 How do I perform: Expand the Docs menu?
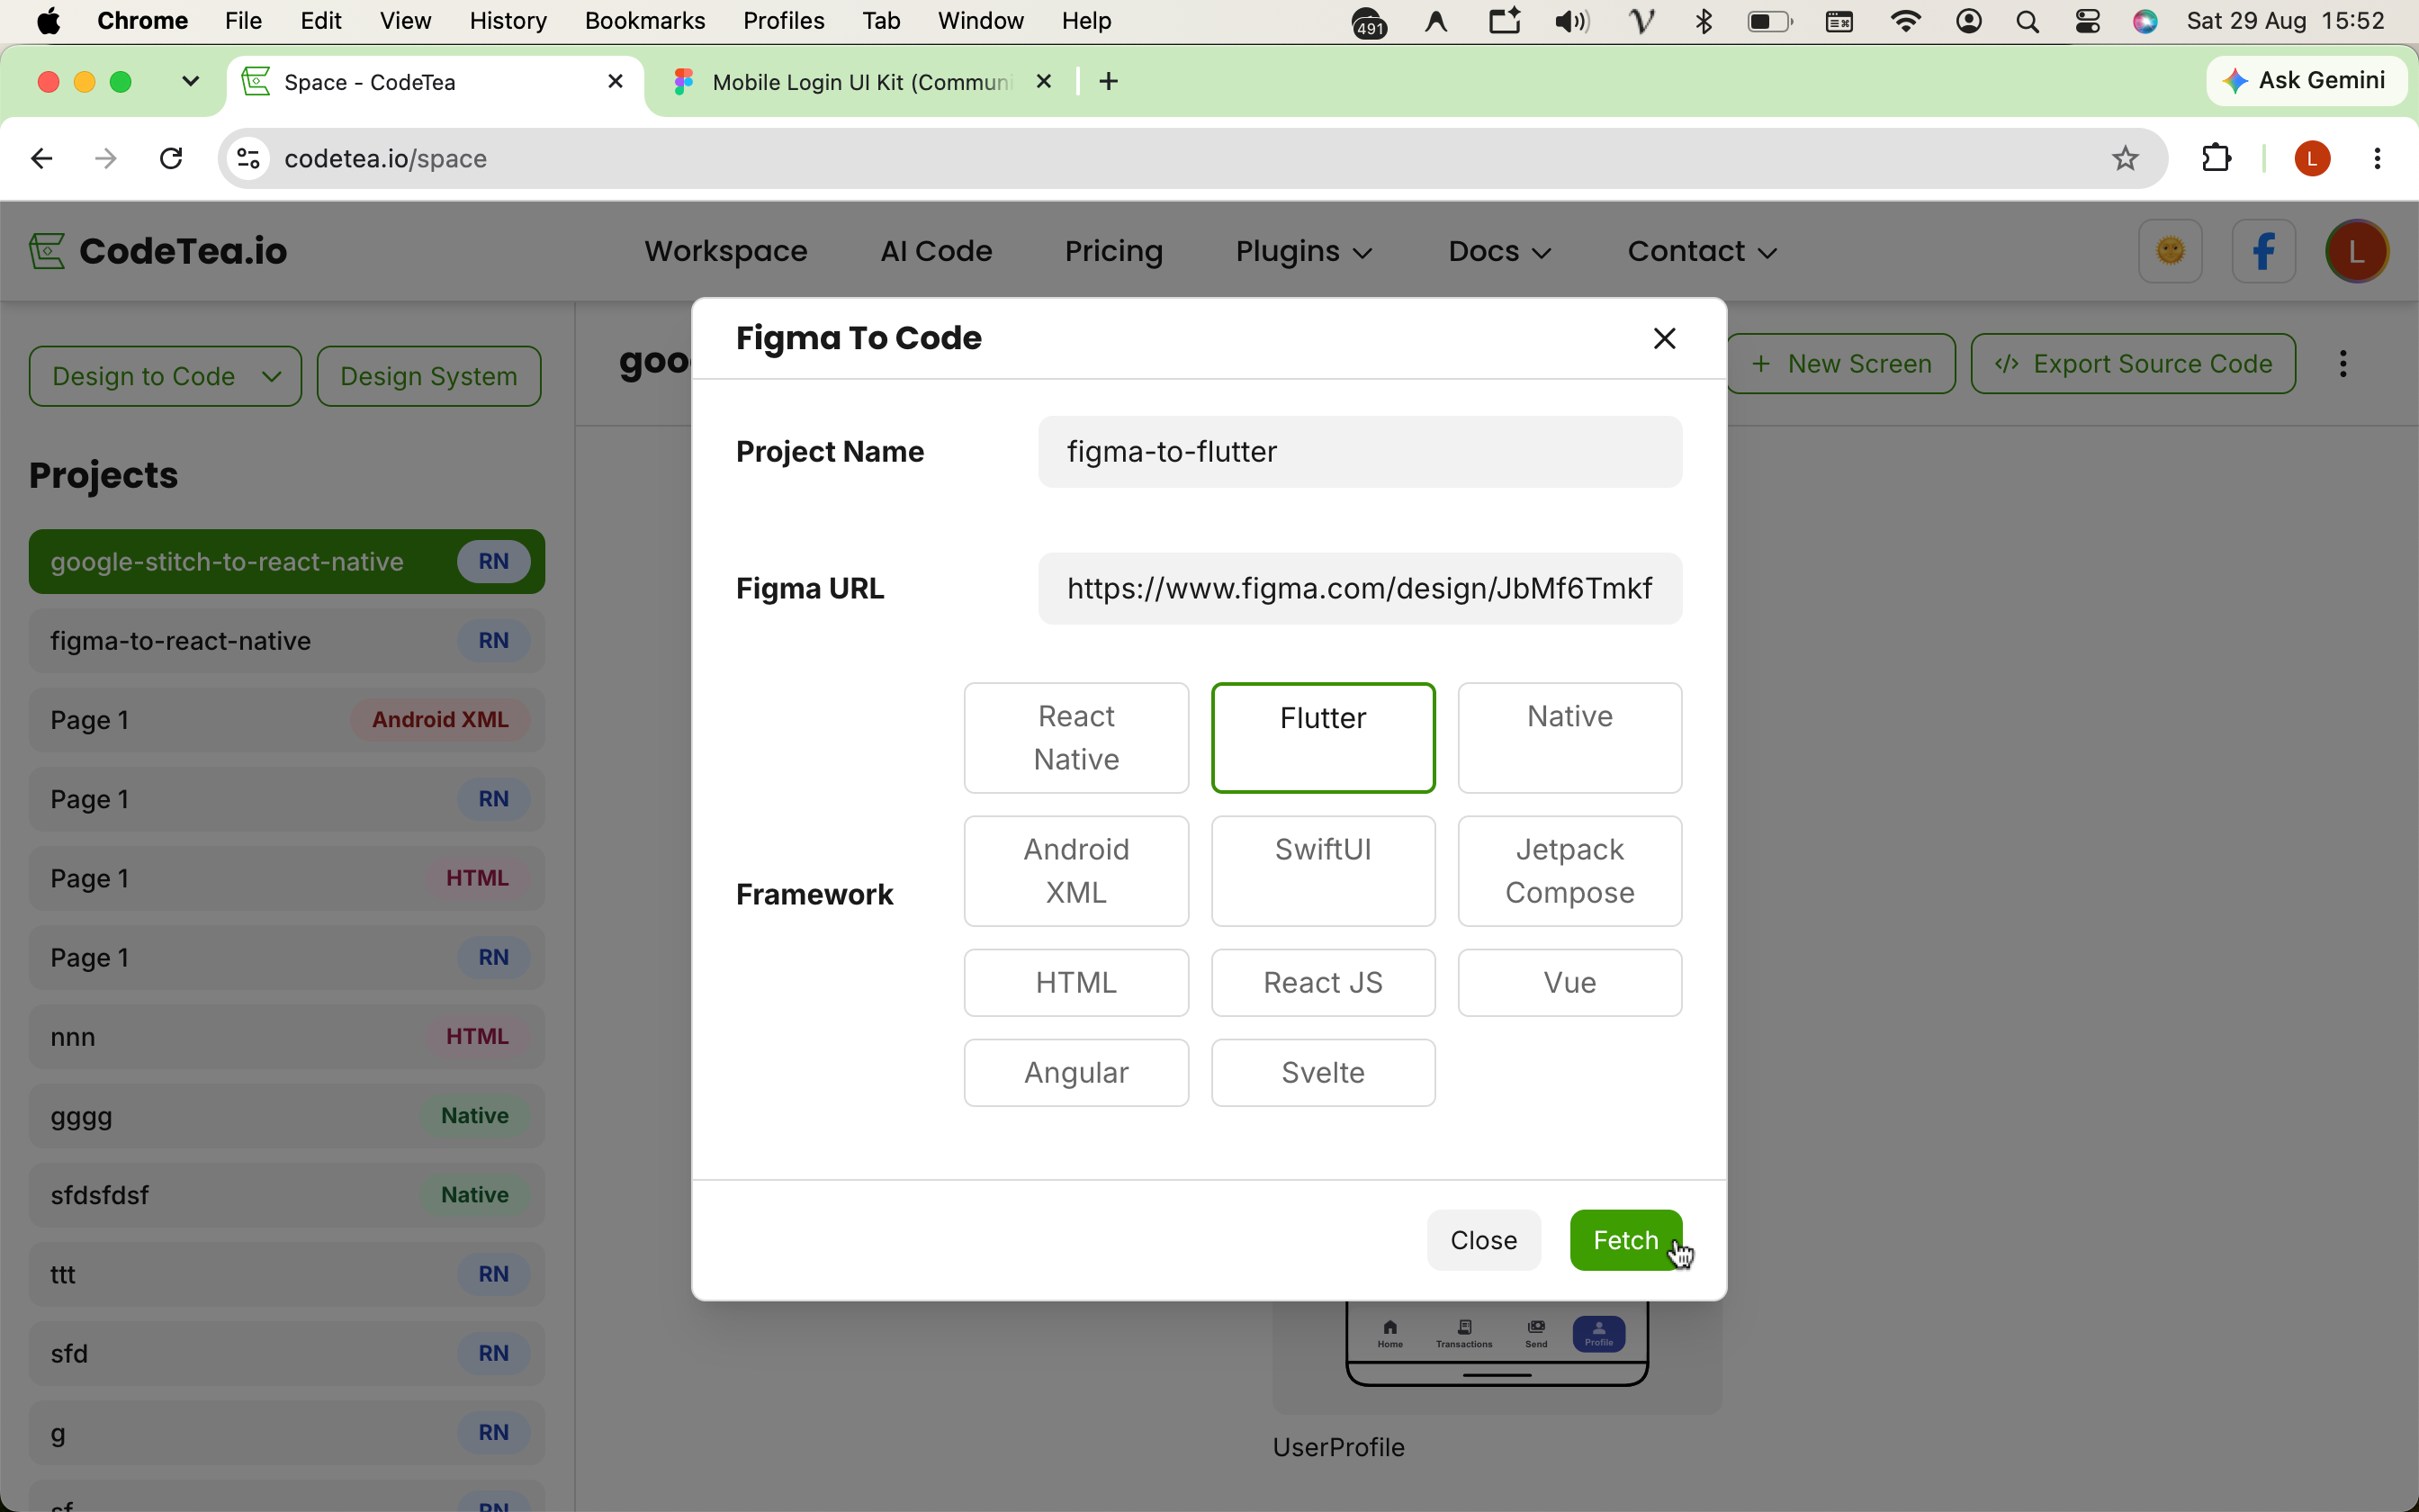click(1499, 251)
